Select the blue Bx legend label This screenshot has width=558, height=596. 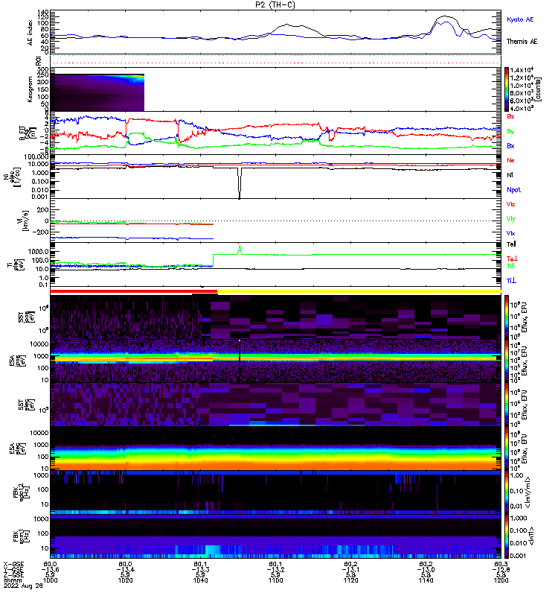pyautogui.click(x=510, y=146)
